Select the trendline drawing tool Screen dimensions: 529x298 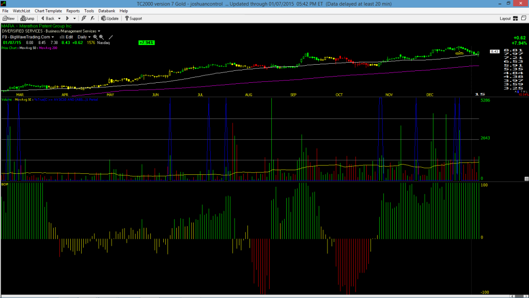111,37
